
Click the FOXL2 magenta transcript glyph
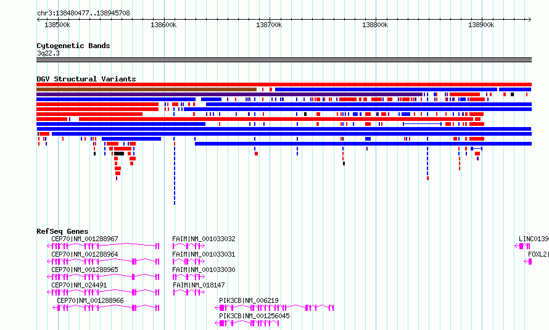coord(528,262)
